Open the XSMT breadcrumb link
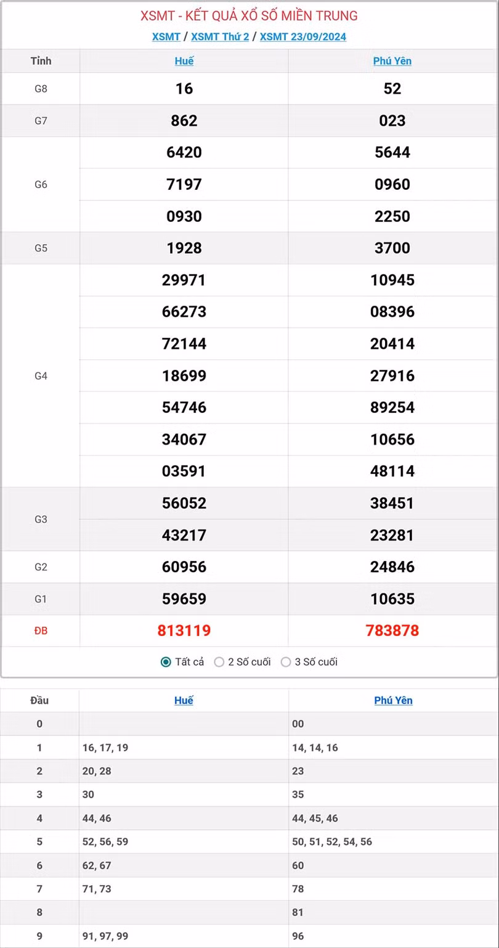The height and width of the screenshot is (948, 499). click(166, 37)
